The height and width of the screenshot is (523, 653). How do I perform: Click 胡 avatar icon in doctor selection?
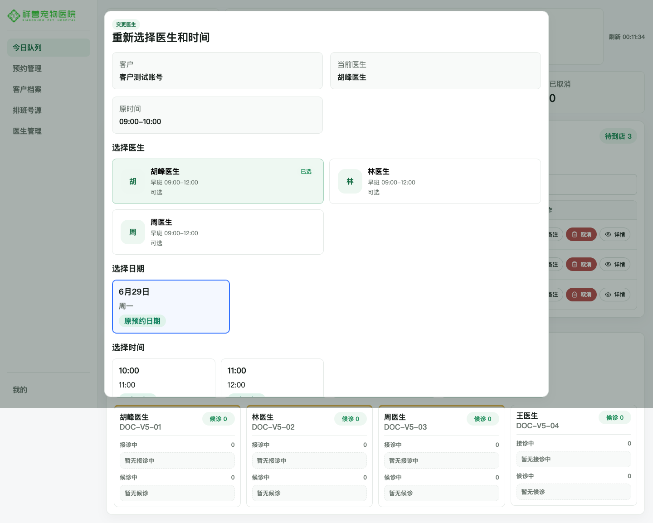(133, 181)
